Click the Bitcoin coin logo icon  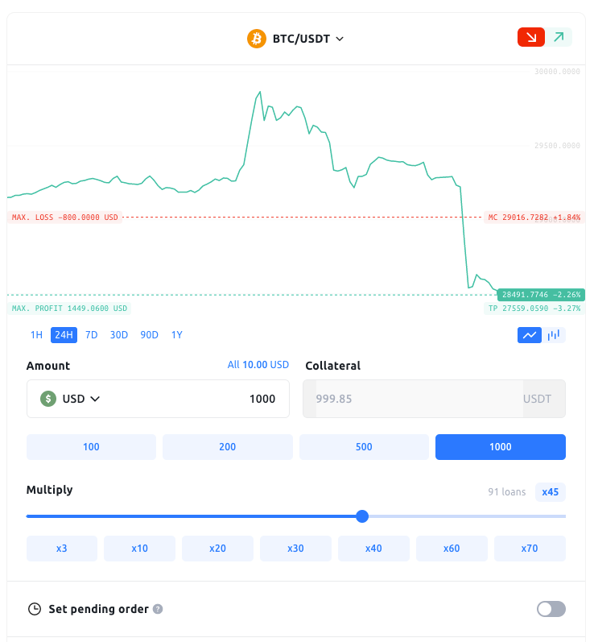coord(256,39)
